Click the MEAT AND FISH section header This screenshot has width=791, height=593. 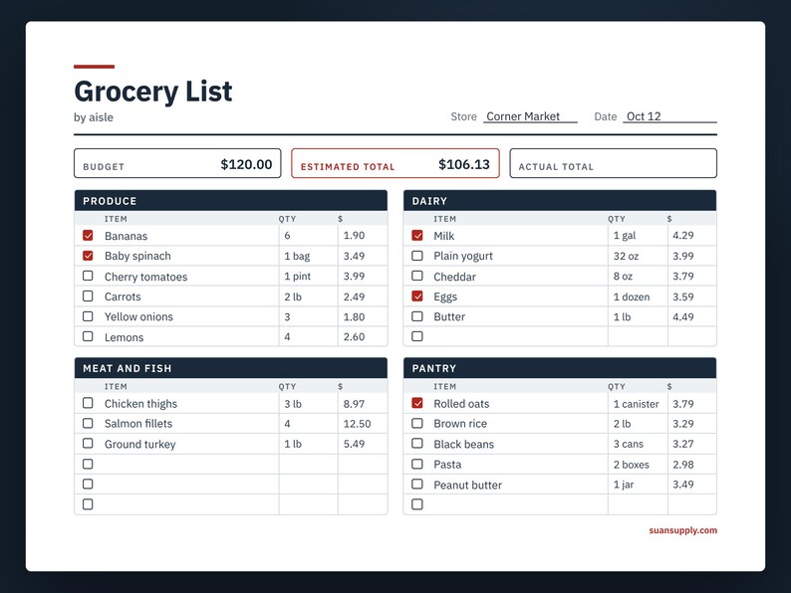pos(231,368)
